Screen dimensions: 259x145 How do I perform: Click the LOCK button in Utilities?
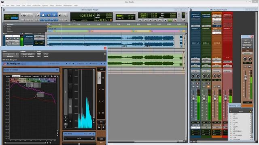coord(79,139)
